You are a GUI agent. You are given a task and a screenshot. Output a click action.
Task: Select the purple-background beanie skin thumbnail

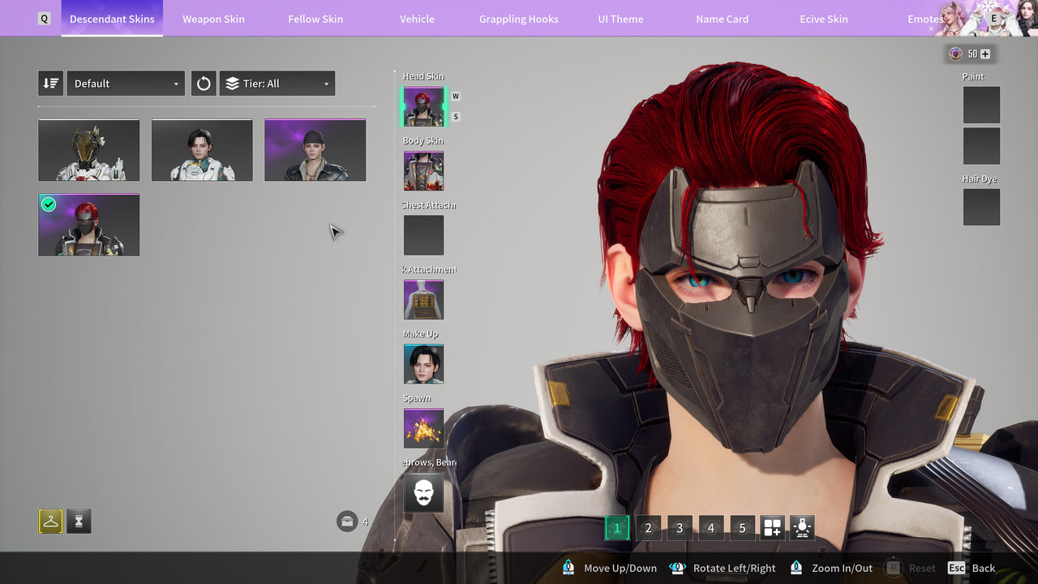click(x=315, y=150)
